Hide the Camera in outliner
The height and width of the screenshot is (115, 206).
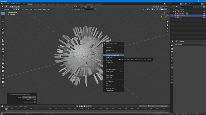click(x=204, y=14)
